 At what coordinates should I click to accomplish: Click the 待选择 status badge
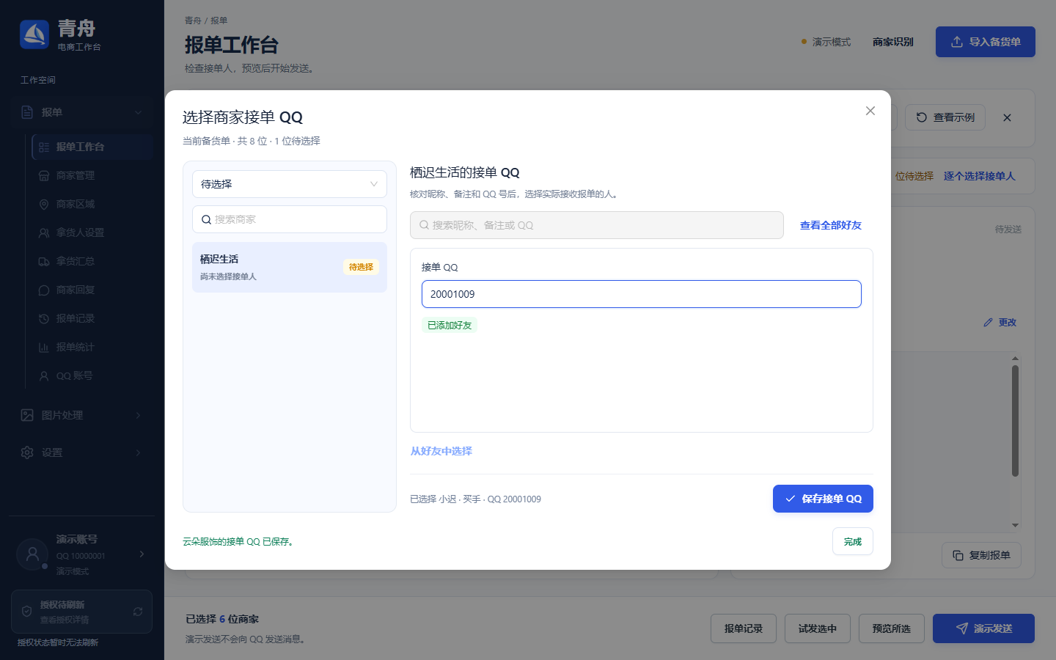point(361,267)
